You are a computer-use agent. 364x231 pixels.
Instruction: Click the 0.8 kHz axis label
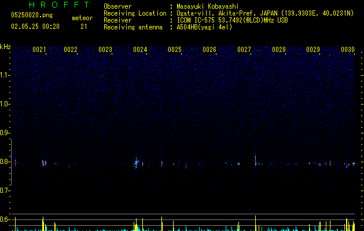(x=5, y=162)
